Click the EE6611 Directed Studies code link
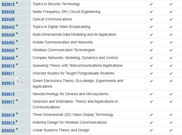 pyautogui.click(x=8, y=73)
